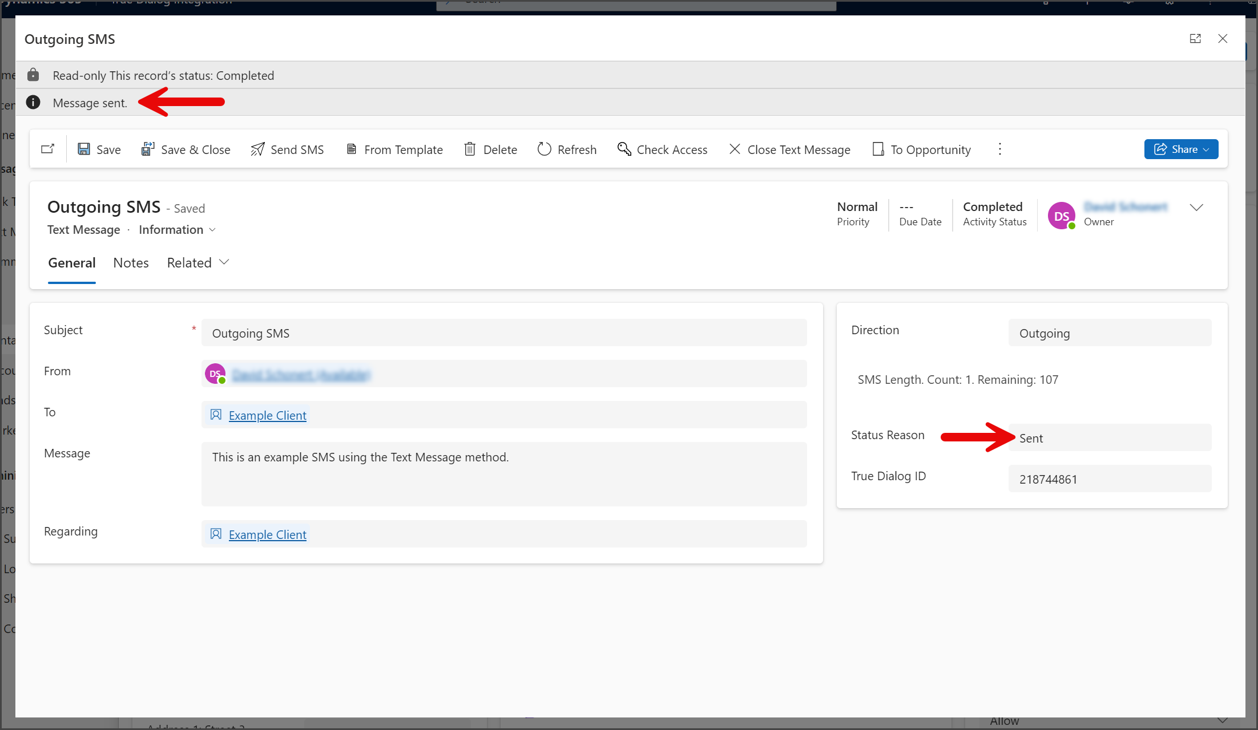
Task: Open From Template document option
Action: pos(394,149)
